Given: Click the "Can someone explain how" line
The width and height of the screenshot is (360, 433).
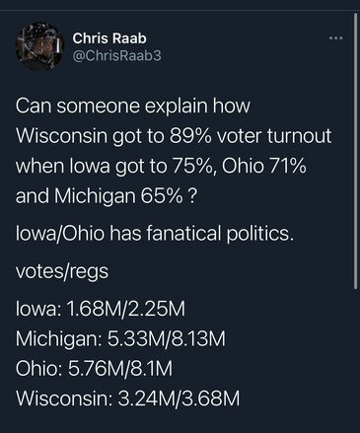Looking at the screenshot, I should [x=133, y=107].
